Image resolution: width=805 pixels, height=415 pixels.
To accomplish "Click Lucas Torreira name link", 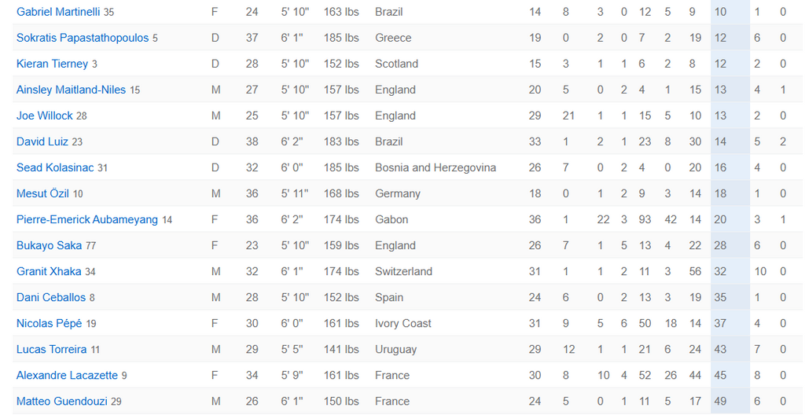I will [51, 349].
